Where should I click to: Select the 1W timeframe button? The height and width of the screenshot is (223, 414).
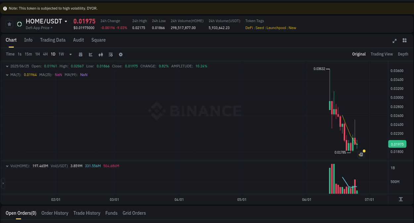(x=61, y=54)
